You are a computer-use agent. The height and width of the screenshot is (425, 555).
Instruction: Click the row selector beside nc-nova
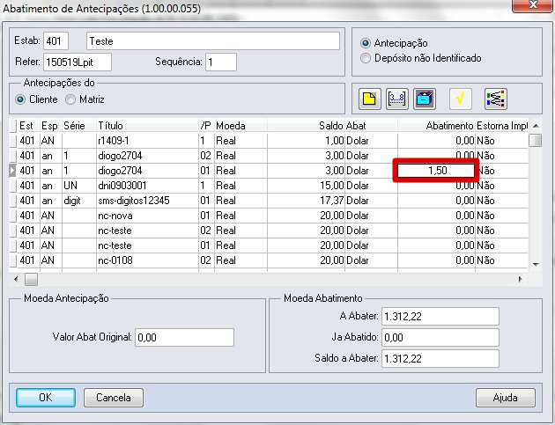coord(12,216)
